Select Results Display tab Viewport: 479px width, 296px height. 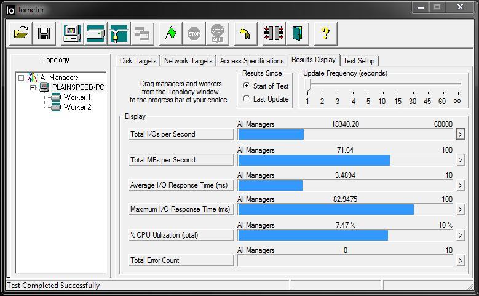point(314,60)
